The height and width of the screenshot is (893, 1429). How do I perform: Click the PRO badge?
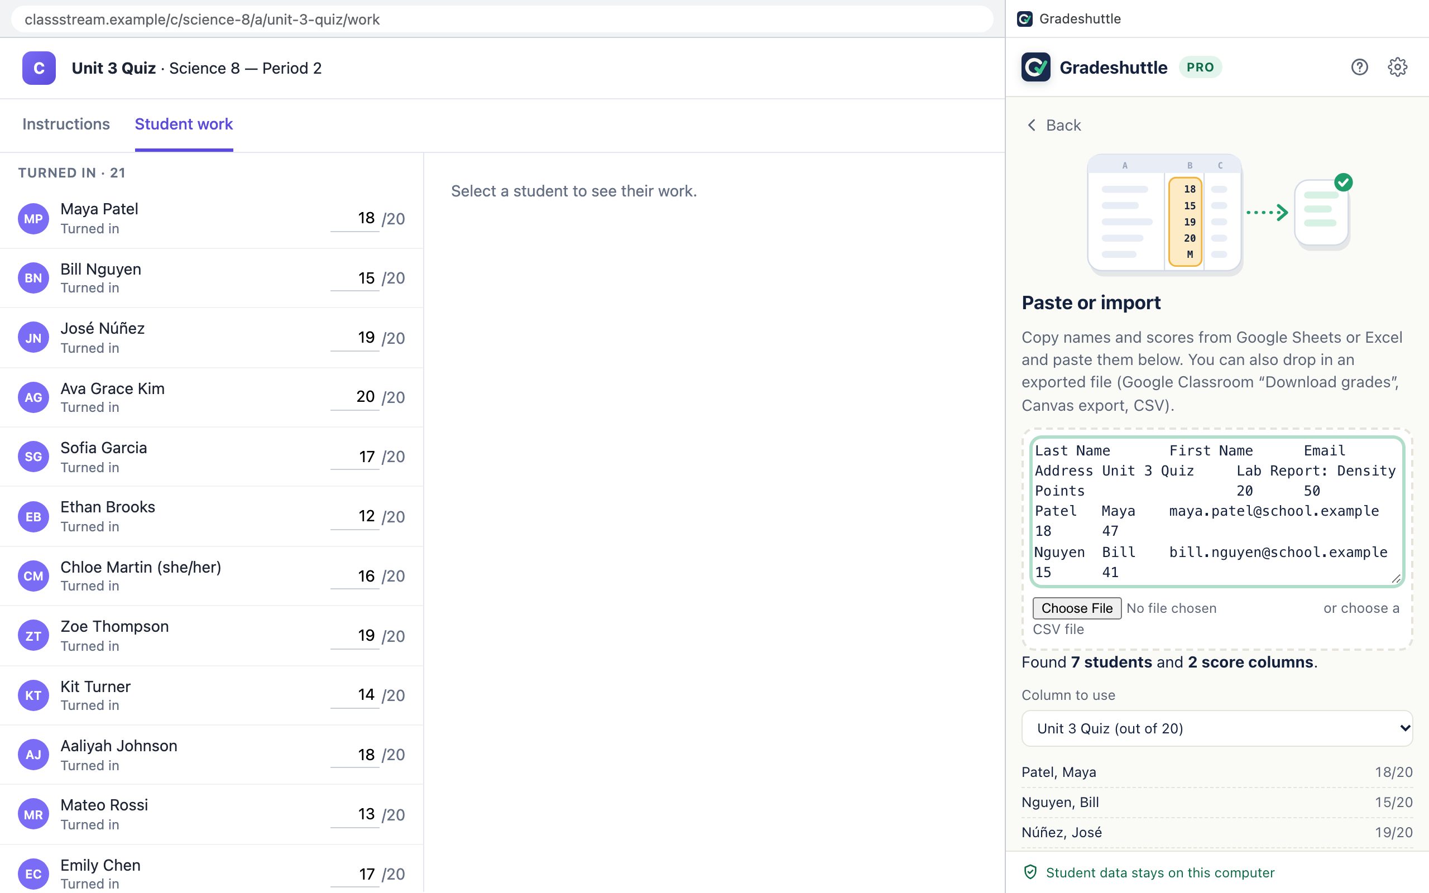1200,68
